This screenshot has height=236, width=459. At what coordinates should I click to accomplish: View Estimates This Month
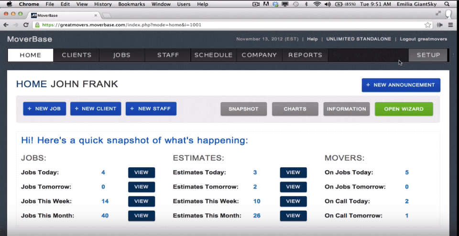(293, 215)
